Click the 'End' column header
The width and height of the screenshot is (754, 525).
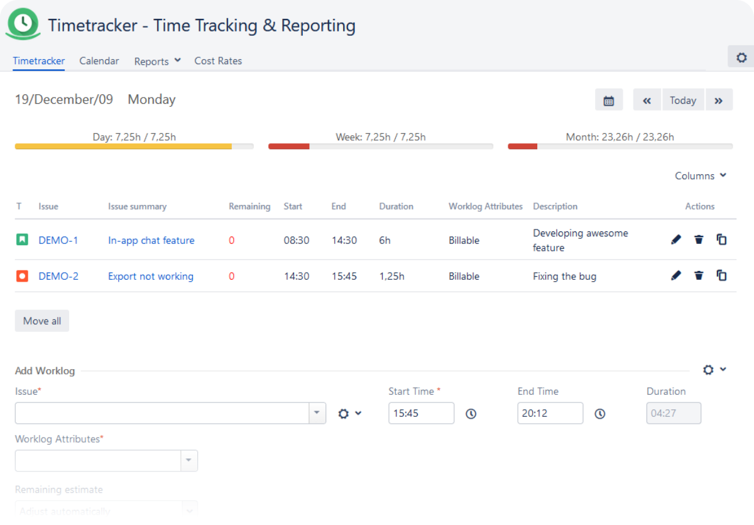click(339, 206)
